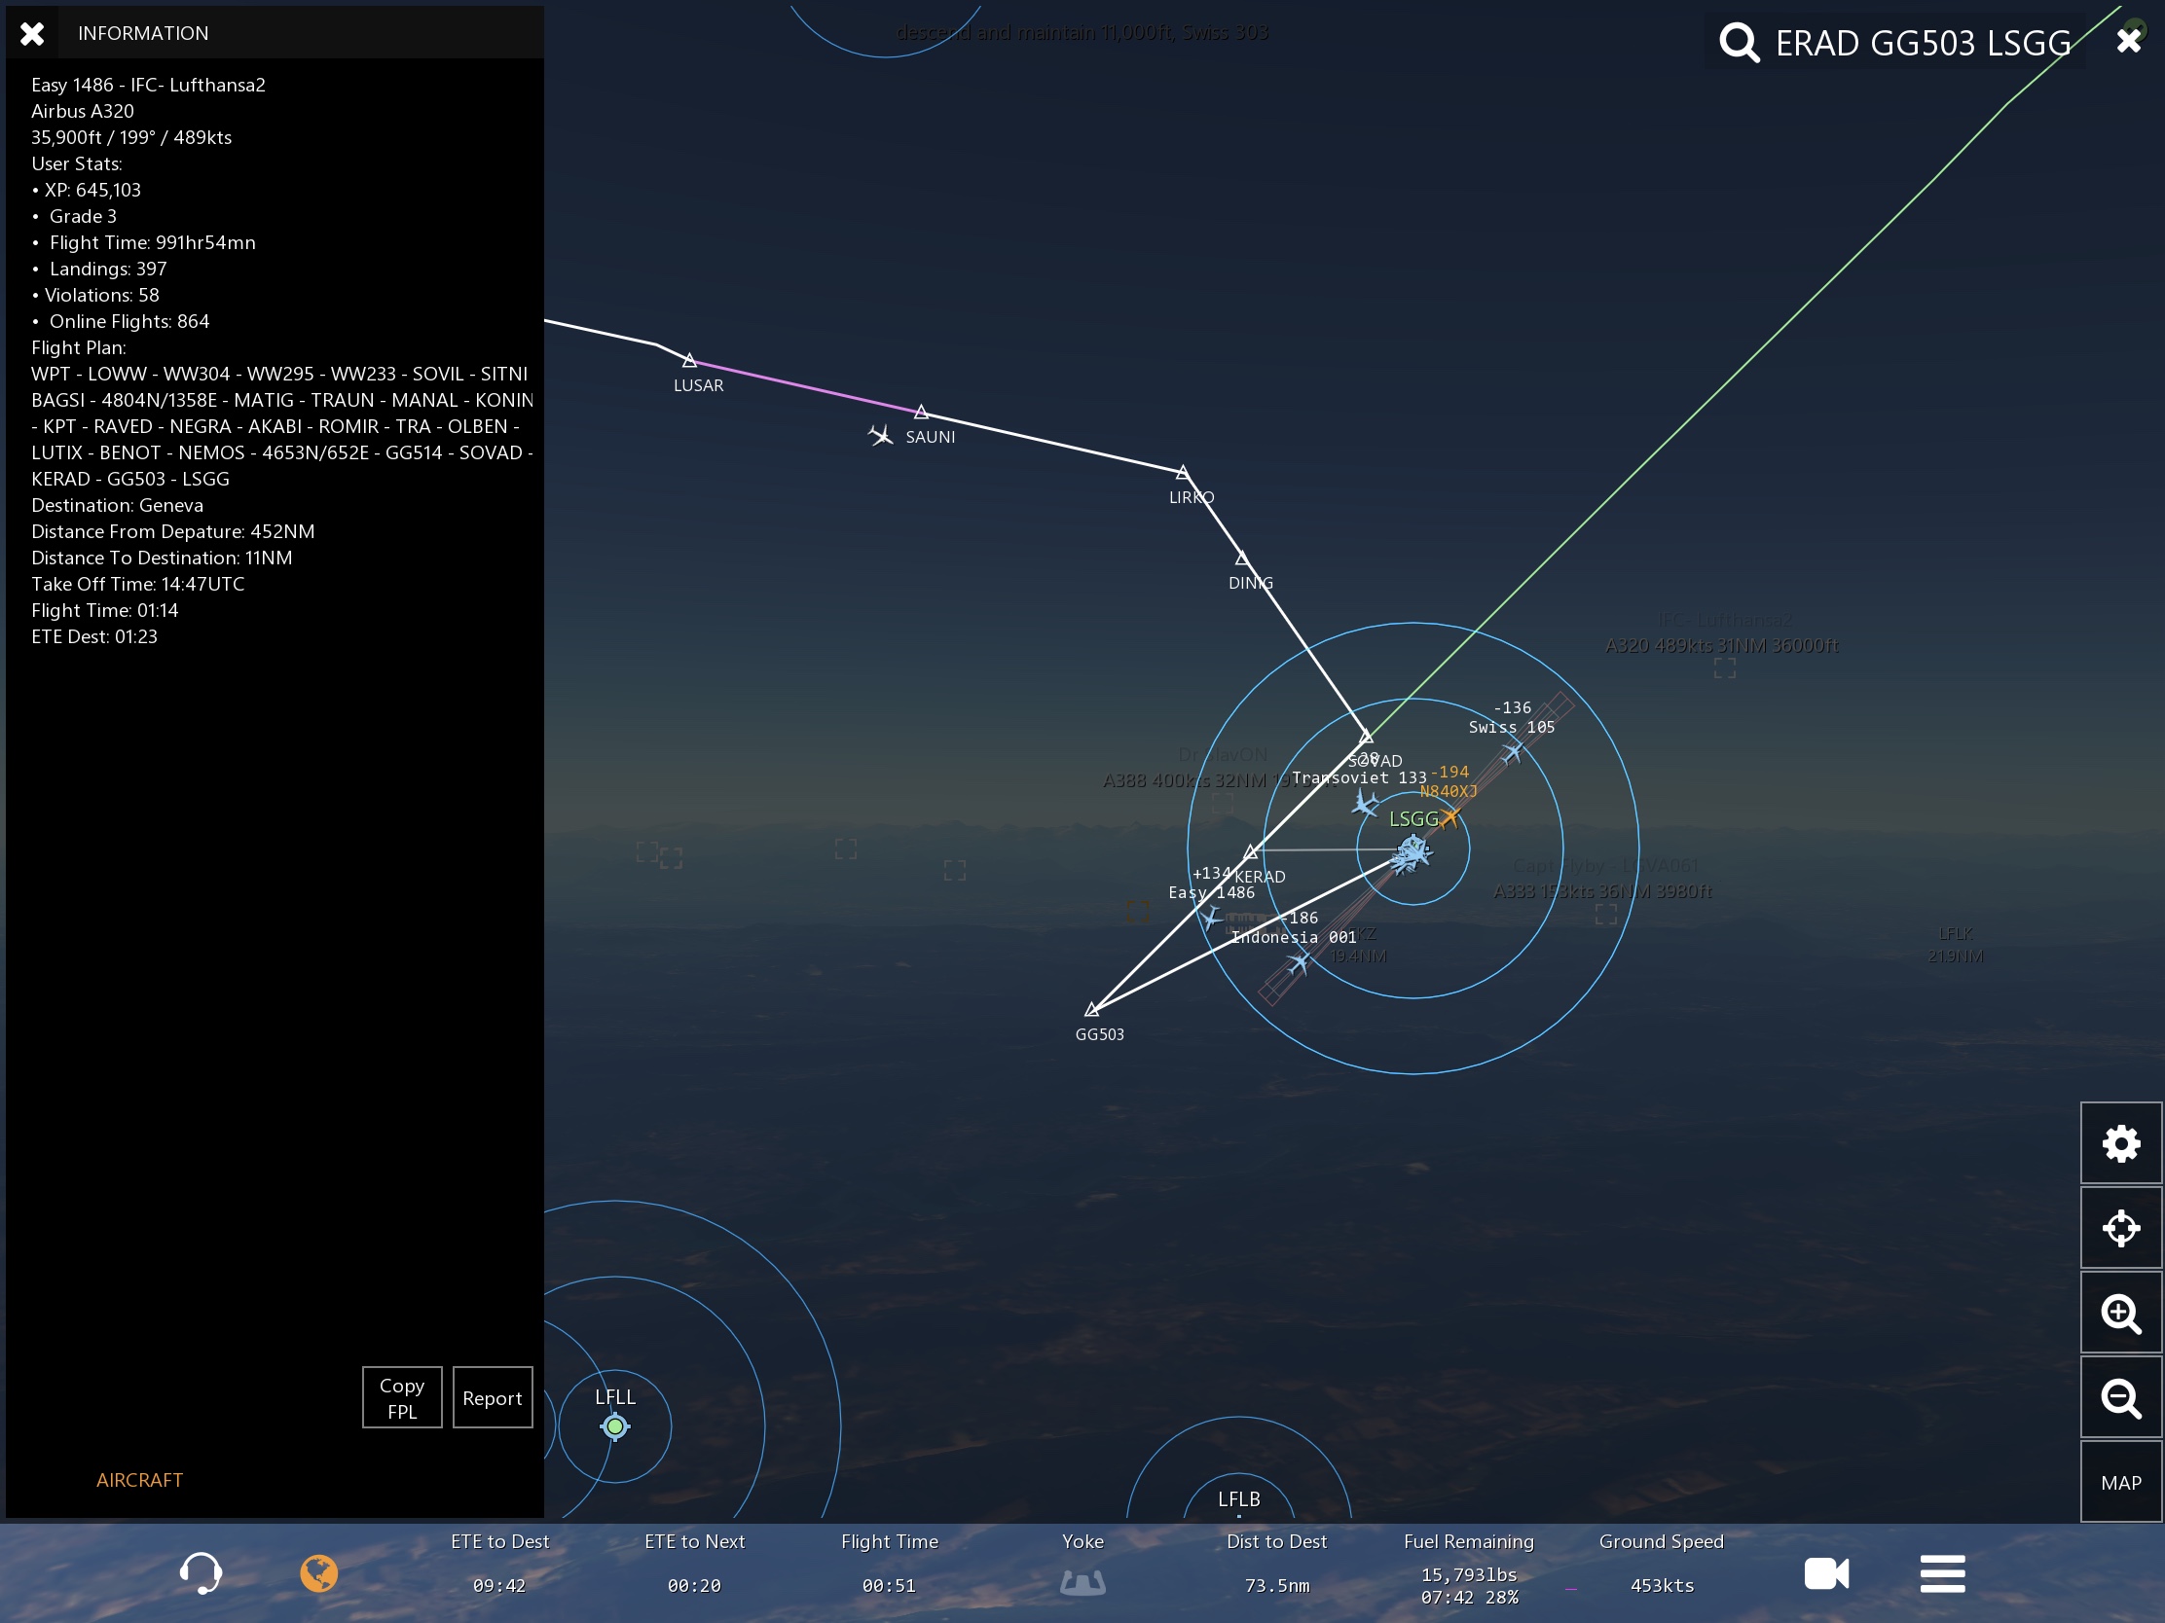Select the GG503 waypoint triangle
Image resolution: width=2165 pixels, height=1623 pixels.
coord(1091,1010)
